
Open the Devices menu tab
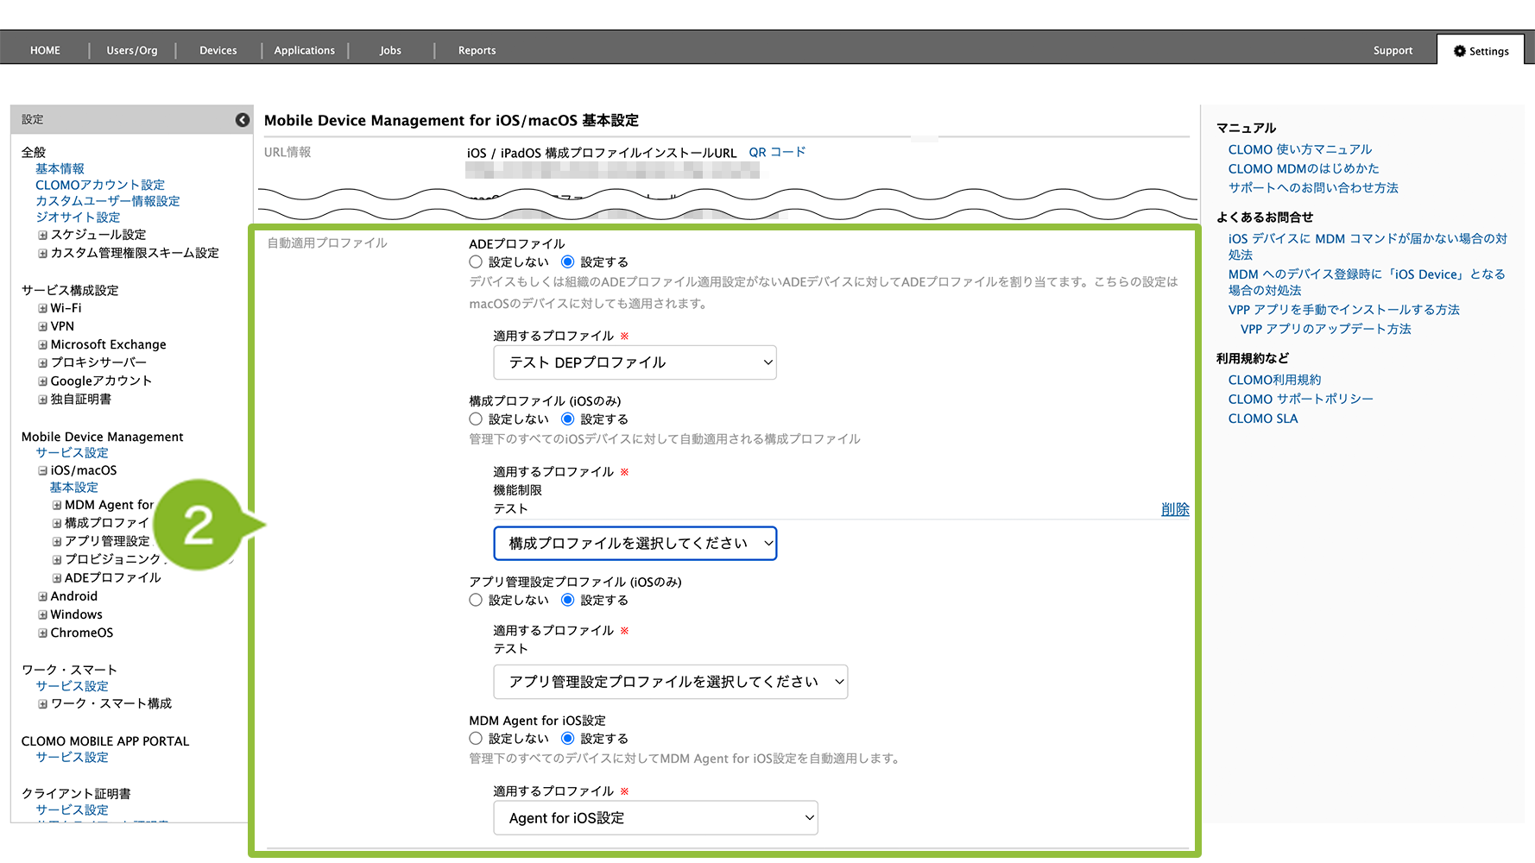pos(218,50)
